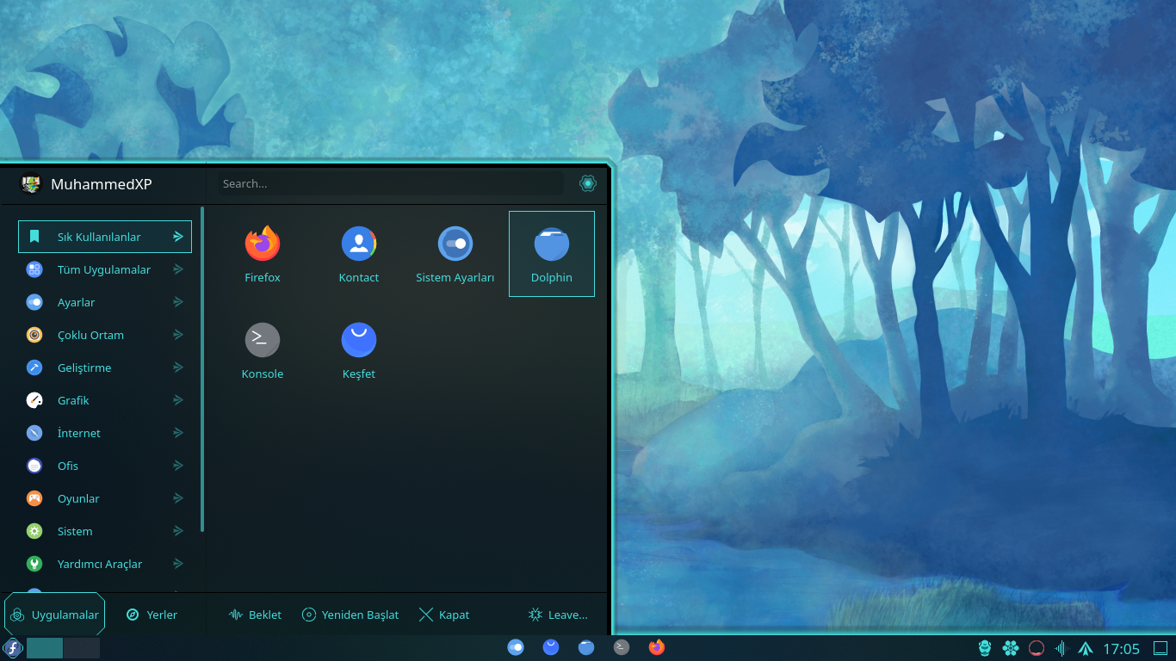1176x661 pixels.
Task: Launch Dolphin file manager tile
Action: pos(552,254)
